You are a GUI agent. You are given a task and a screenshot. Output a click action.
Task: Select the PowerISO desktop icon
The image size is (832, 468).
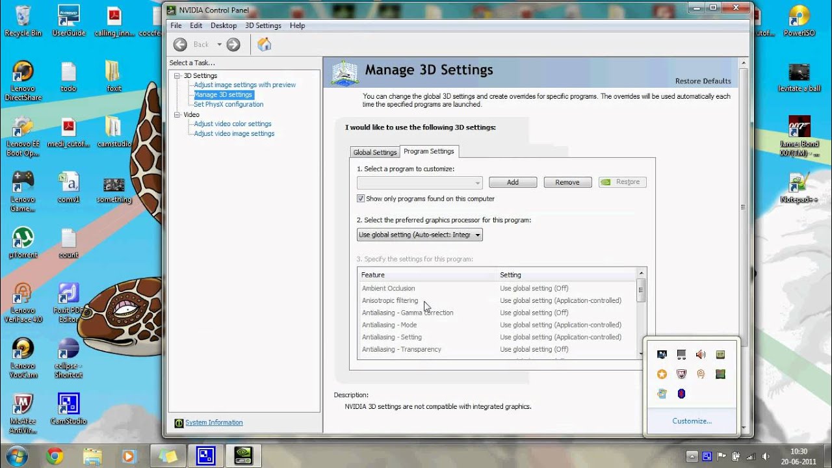point(799,21)
